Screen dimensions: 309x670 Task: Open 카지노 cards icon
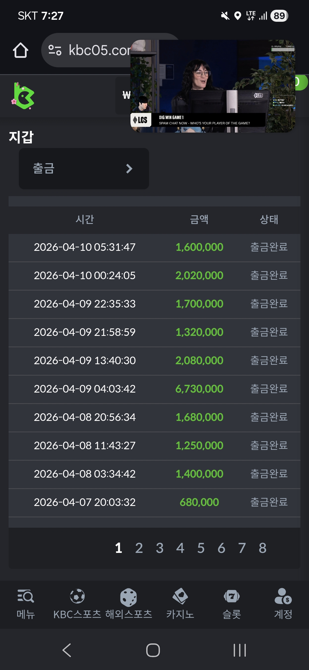pos(180,597)
